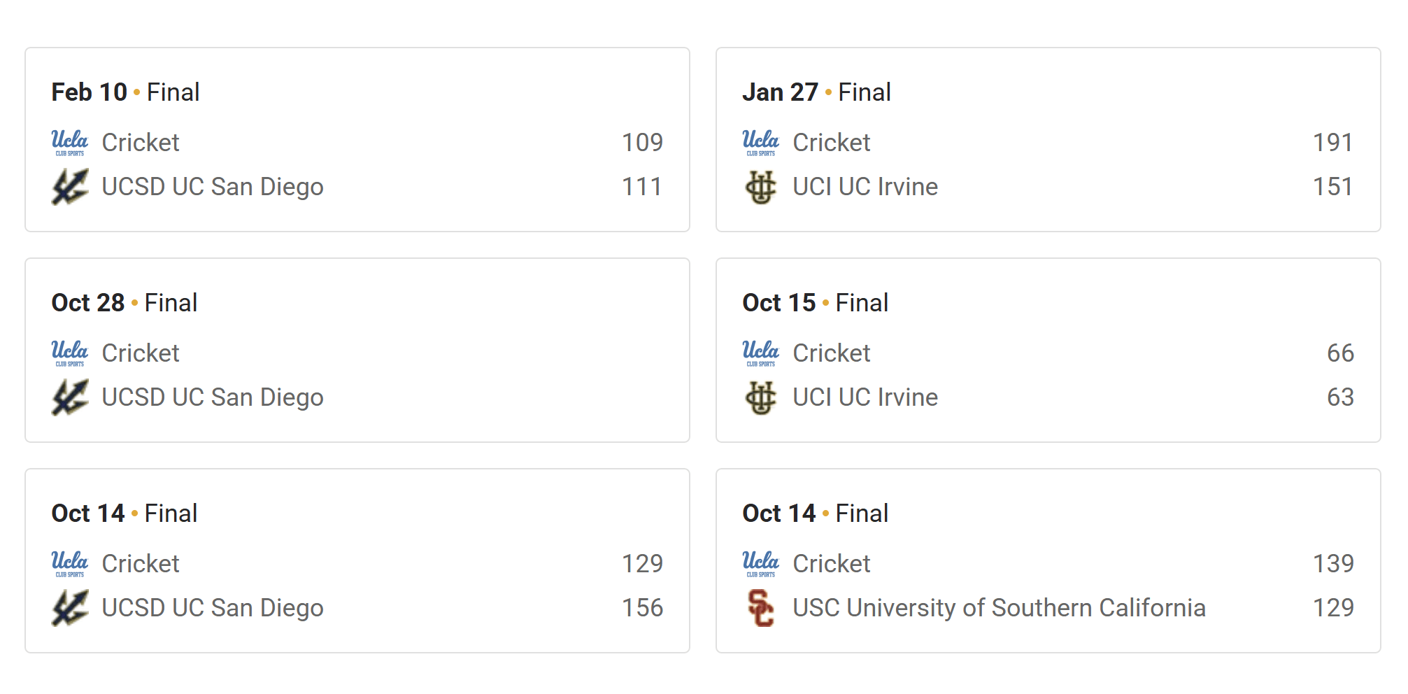Screen dimensions: 1408x694
Task: Open the Feb 10 Final game card
Action: (x=357, y=140)
